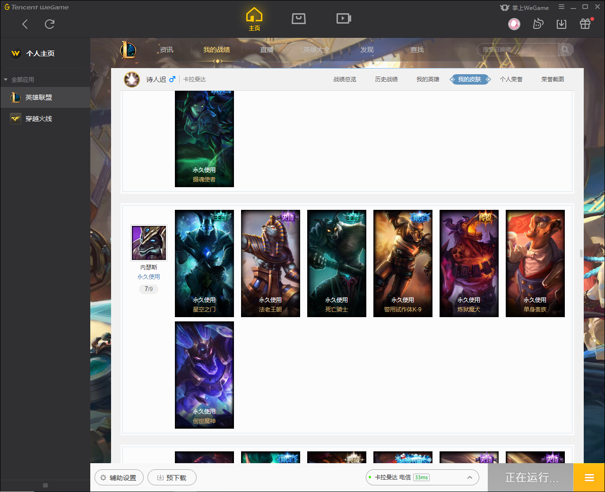Open the home tab icon 主页

click(254, 19)
